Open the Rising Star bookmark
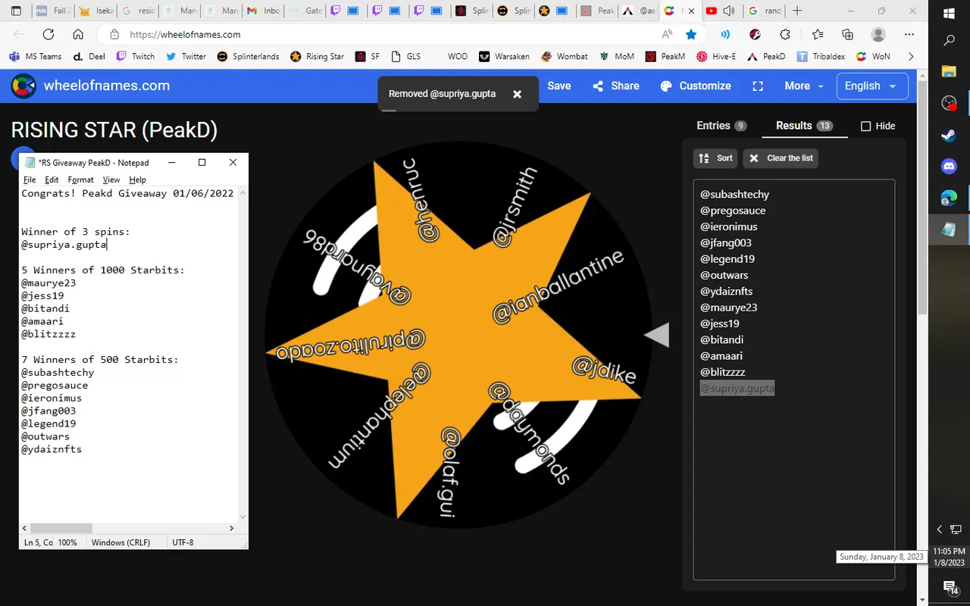970x606 pixels. click(317, 56)
